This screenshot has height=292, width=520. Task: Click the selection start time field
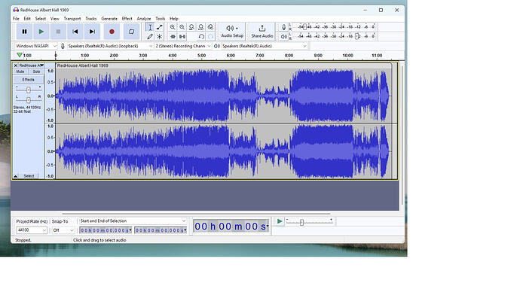[106, 230]
